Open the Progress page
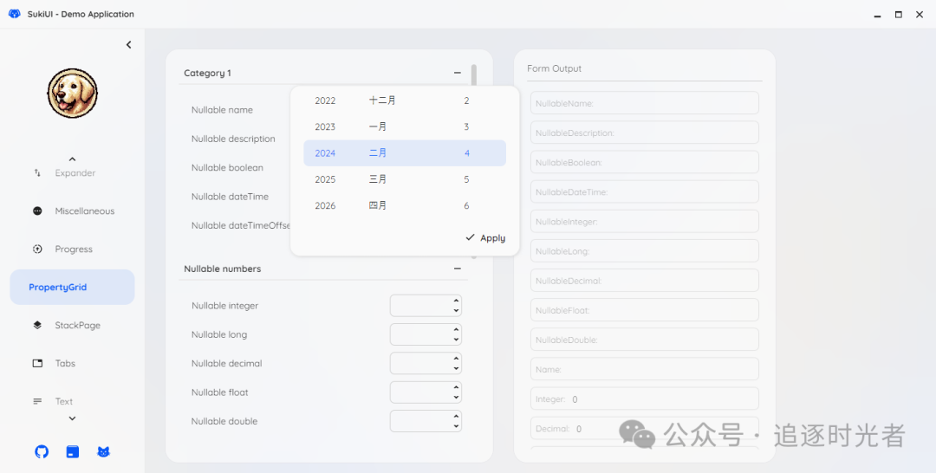 click(72, 249)
